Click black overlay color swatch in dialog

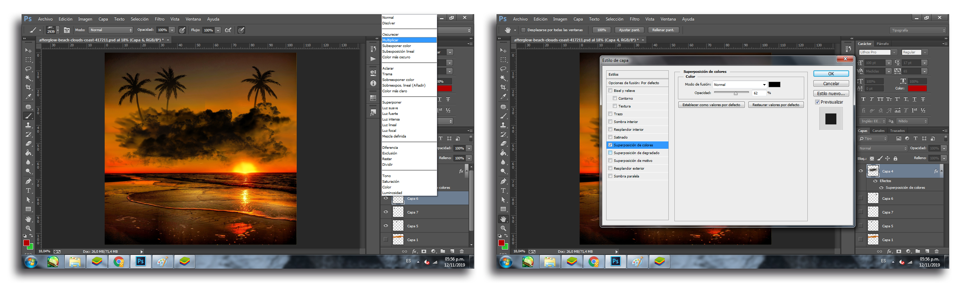click(x=774, y=84)
